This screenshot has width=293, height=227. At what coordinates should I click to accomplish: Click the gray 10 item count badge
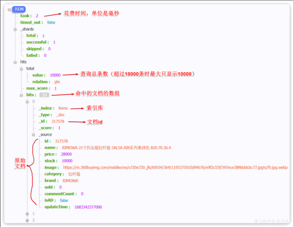point(44,95)
